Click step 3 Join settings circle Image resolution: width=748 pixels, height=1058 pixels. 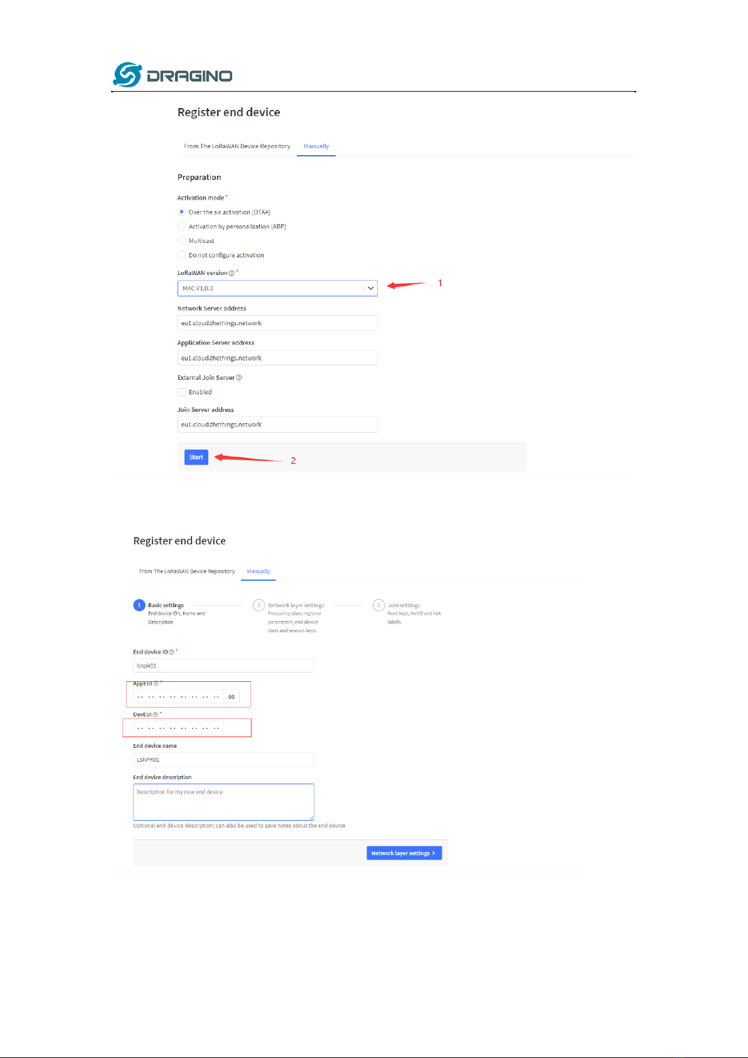(378, 605)
